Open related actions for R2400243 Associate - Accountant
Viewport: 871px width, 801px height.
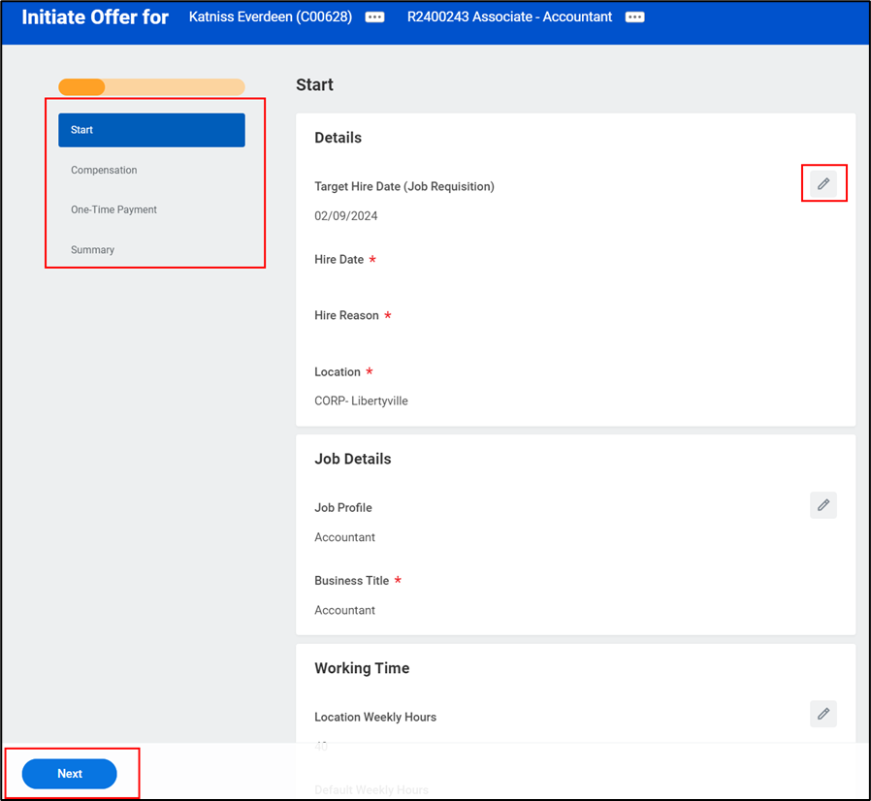(635, 17)
